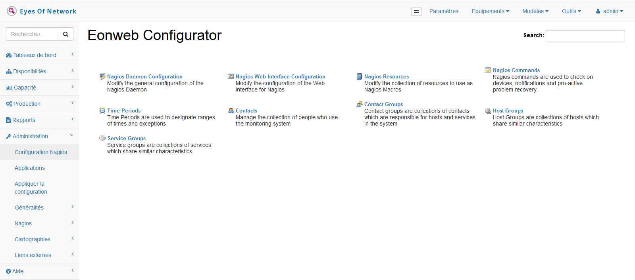Click the Time Periods clock icon

click(102, 110)
